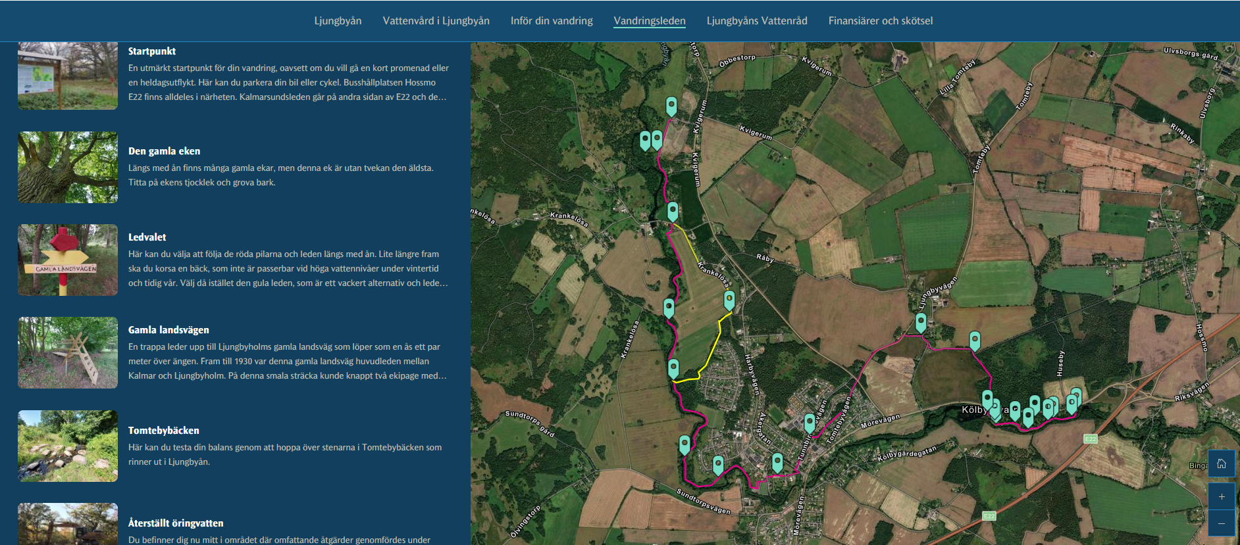Select the northernmost trail marker pin
The width and height of the screenshot is (1240, 545).
click(671, 105)
